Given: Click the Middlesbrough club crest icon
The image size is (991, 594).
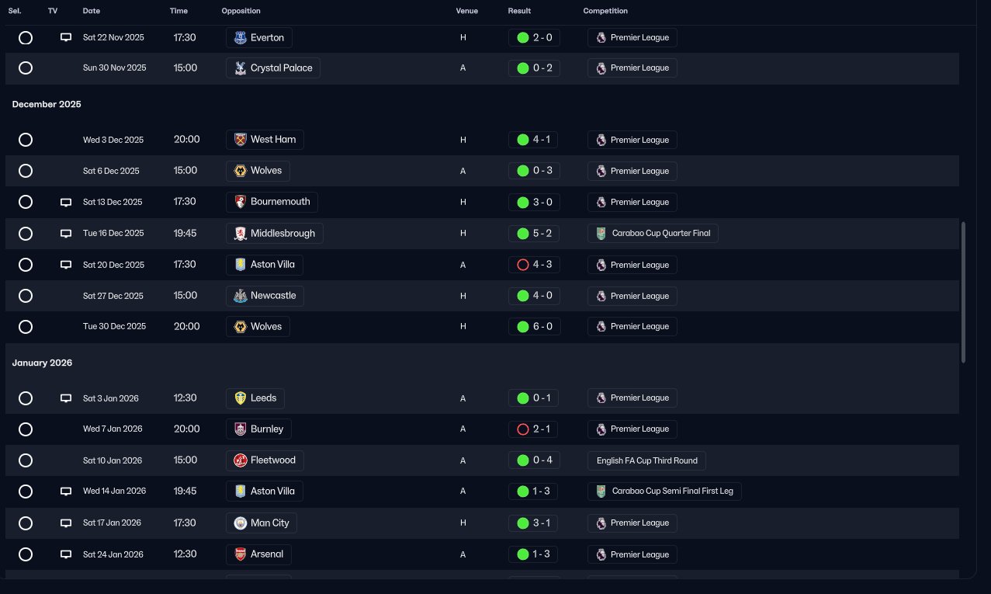Looking at the screenshot, I should (241, 234).
